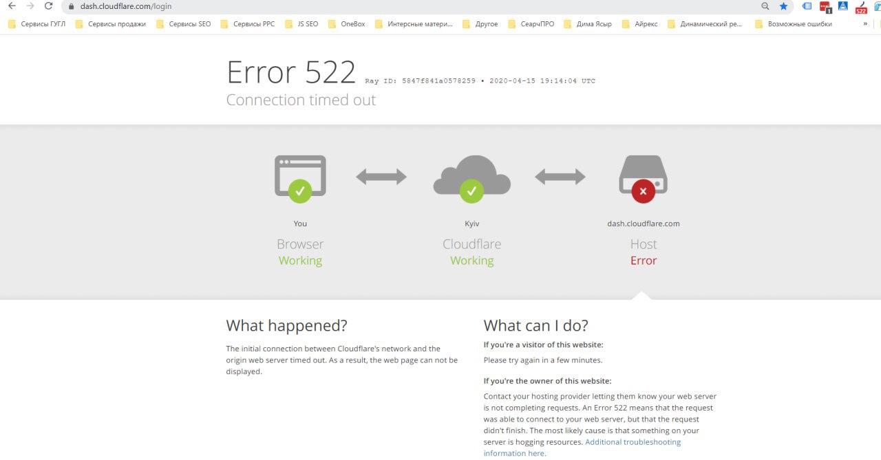Open the blue tag extension icon
The height and width of the screenshot is (460, 881).
coord(807,6)
